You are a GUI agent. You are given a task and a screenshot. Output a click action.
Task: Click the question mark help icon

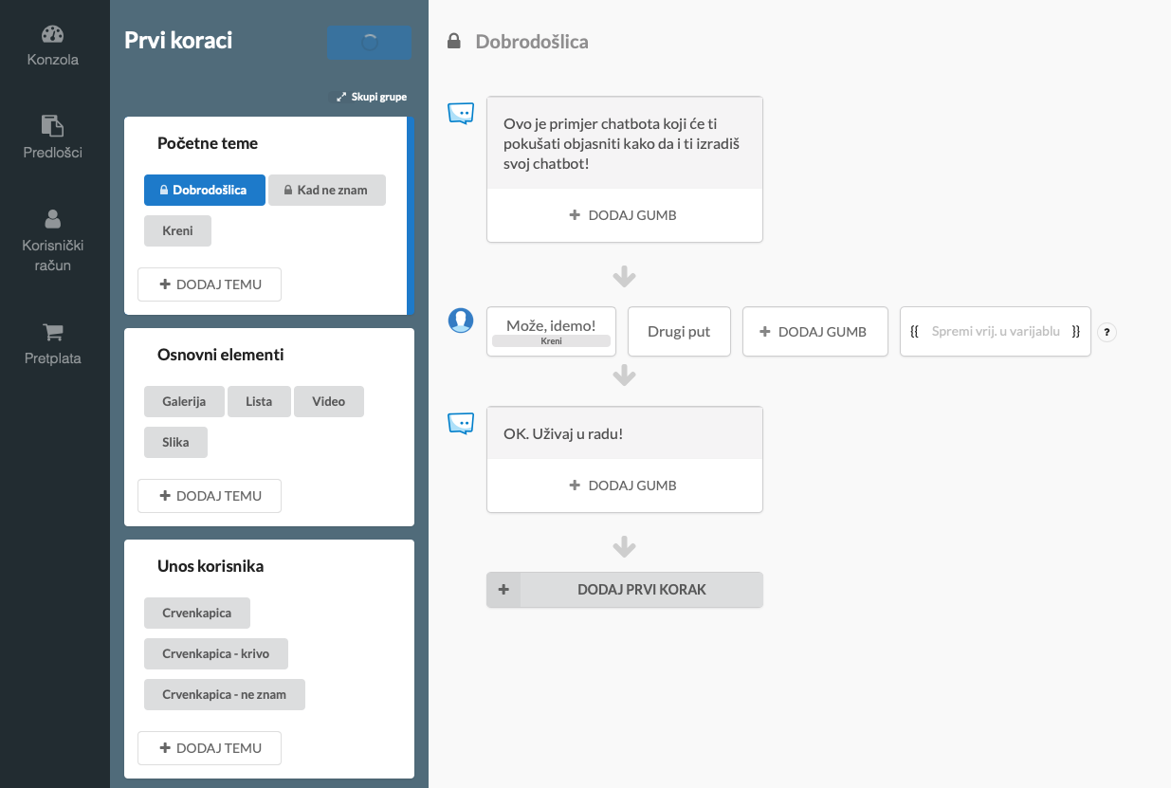1107,332
